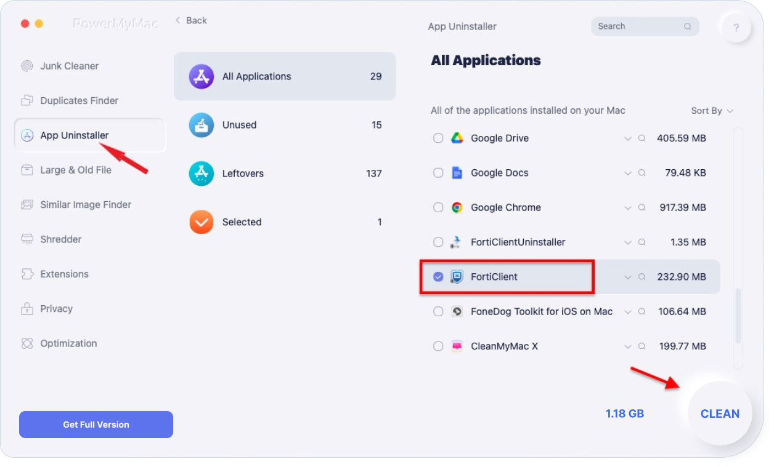Switch to Extensions module
This screenshot has width=774, height=467.
90,274
